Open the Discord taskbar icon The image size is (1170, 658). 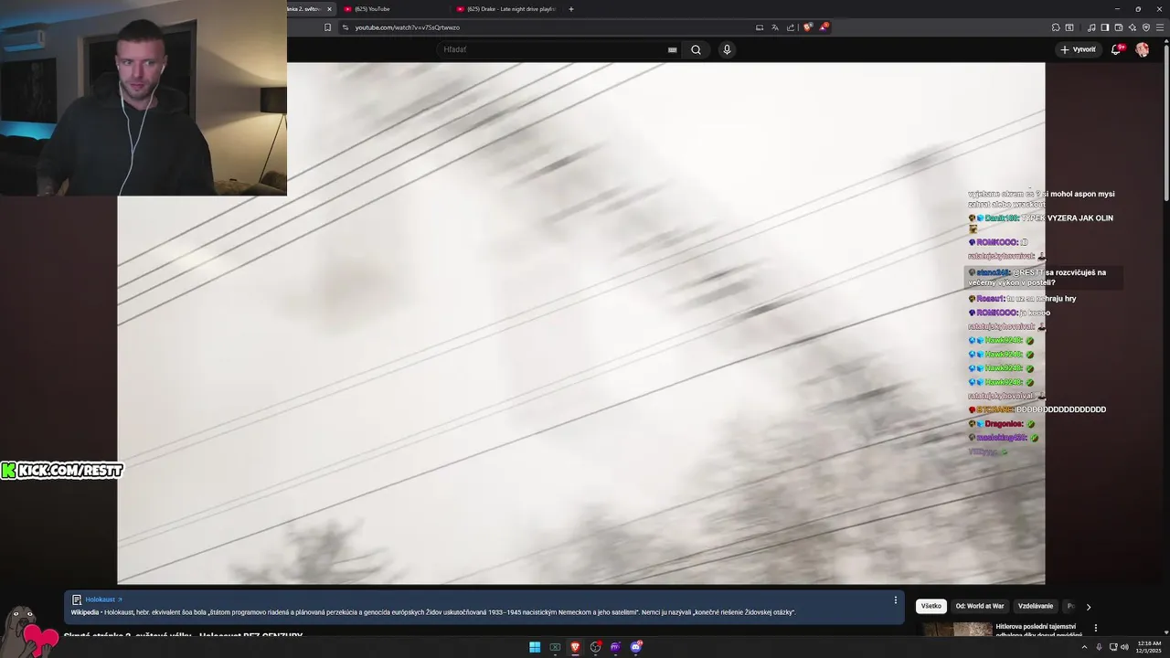pyautogui.click(x=636, y=647)
